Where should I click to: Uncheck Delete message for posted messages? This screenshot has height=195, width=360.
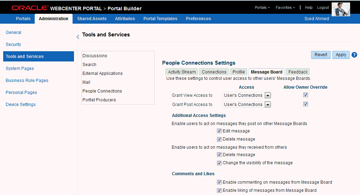pyautogui.click(x=219, y=139)
